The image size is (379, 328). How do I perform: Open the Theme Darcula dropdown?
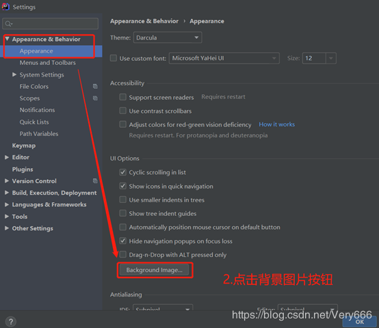[168, 38]
